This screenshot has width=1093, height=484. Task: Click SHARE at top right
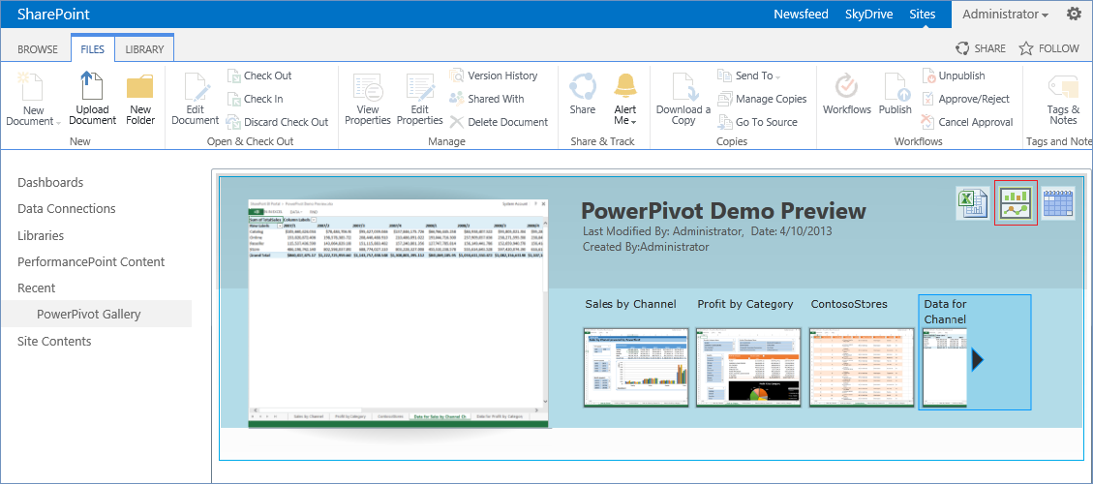(981, 48)
